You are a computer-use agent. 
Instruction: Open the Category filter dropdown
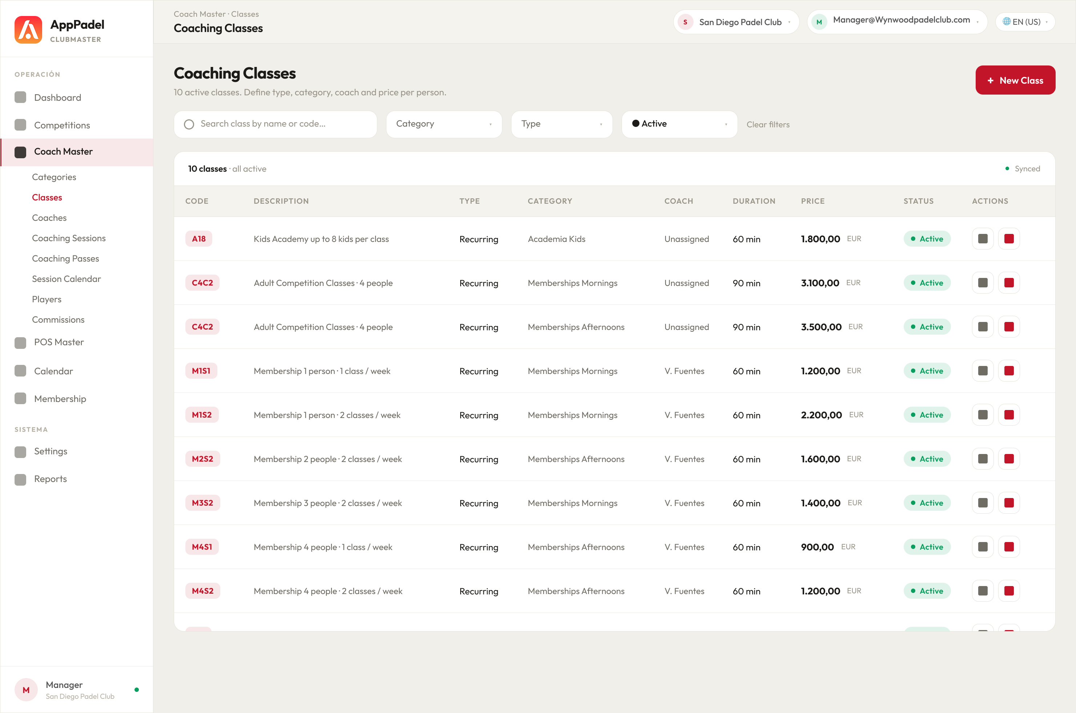click(444, 124)
